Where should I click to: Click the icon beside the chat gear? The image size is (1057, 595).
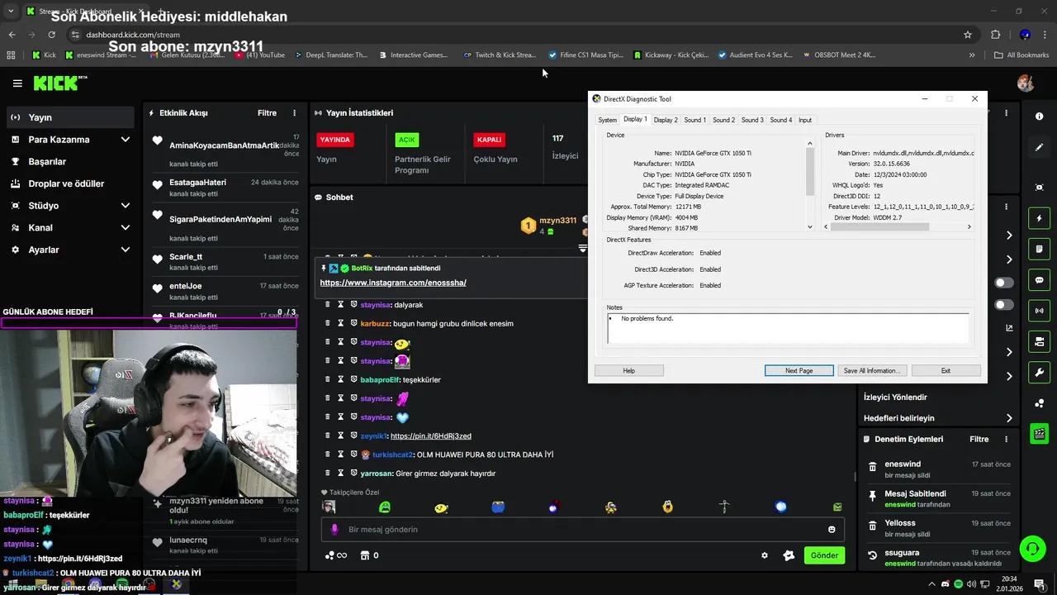point(789,555)
